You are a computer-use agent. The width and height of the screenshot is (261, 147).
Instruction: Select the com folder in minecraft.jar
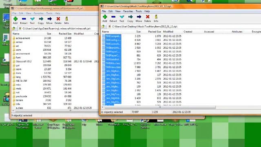pyautogui.click(x=18, y=50)
